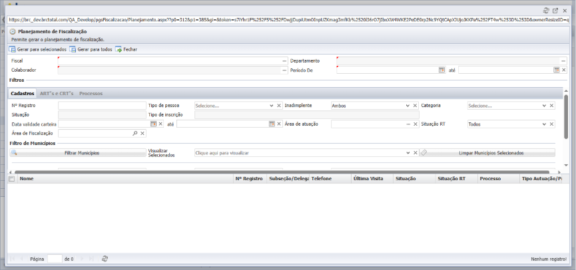Viewport: 576px width, 270px height.
Task: Open calendar for Data validade carteira end
Action: coord(272,124)
